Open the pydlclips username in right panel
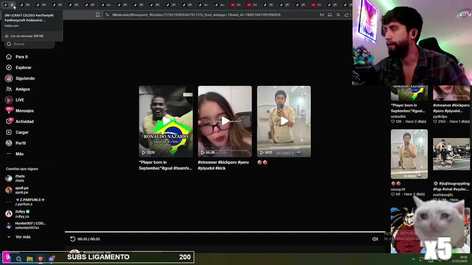This screenshot has height=265, width=472. click(440, 116)
